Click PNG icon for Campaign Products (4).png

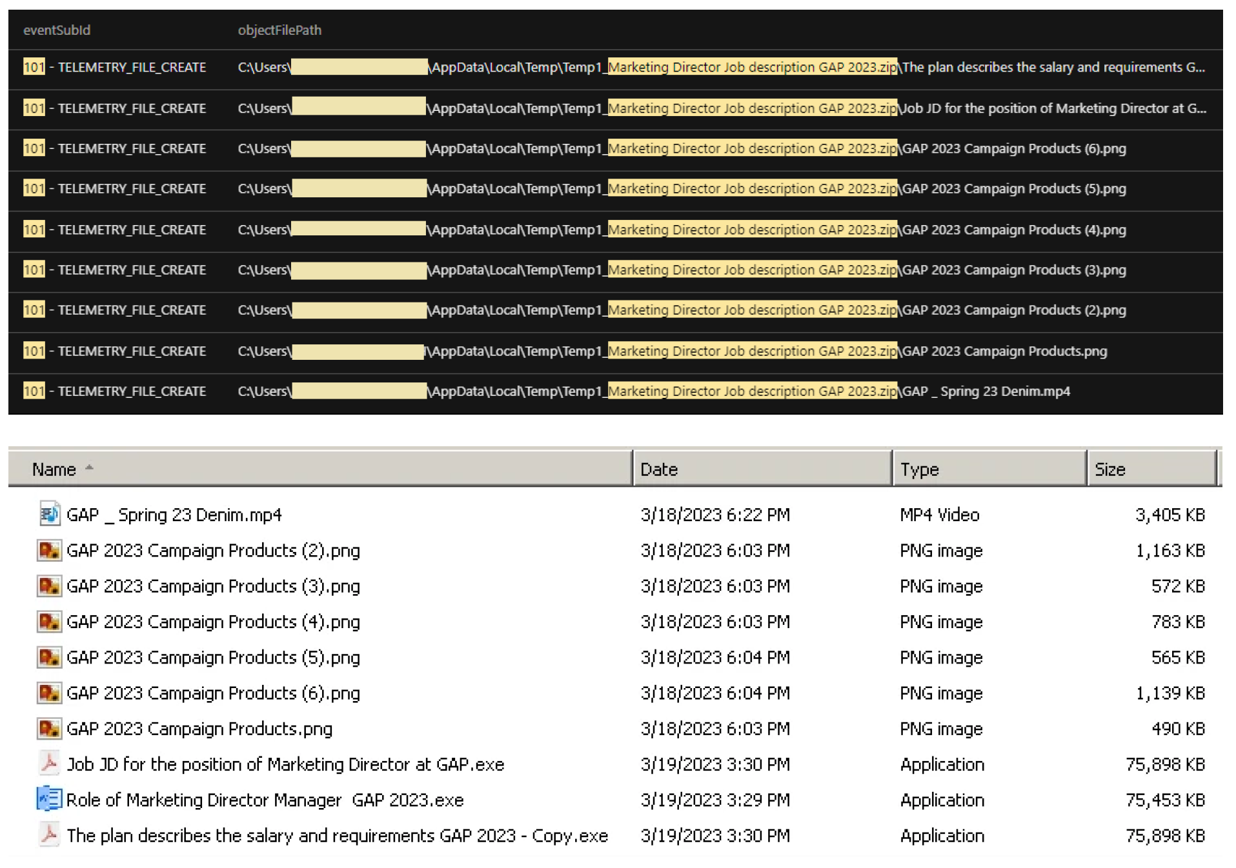tap(49, 622)
